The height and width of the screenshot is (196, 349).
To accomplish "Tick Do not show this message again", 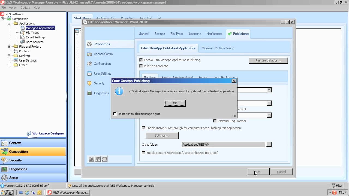I will [x=115, y=114].
